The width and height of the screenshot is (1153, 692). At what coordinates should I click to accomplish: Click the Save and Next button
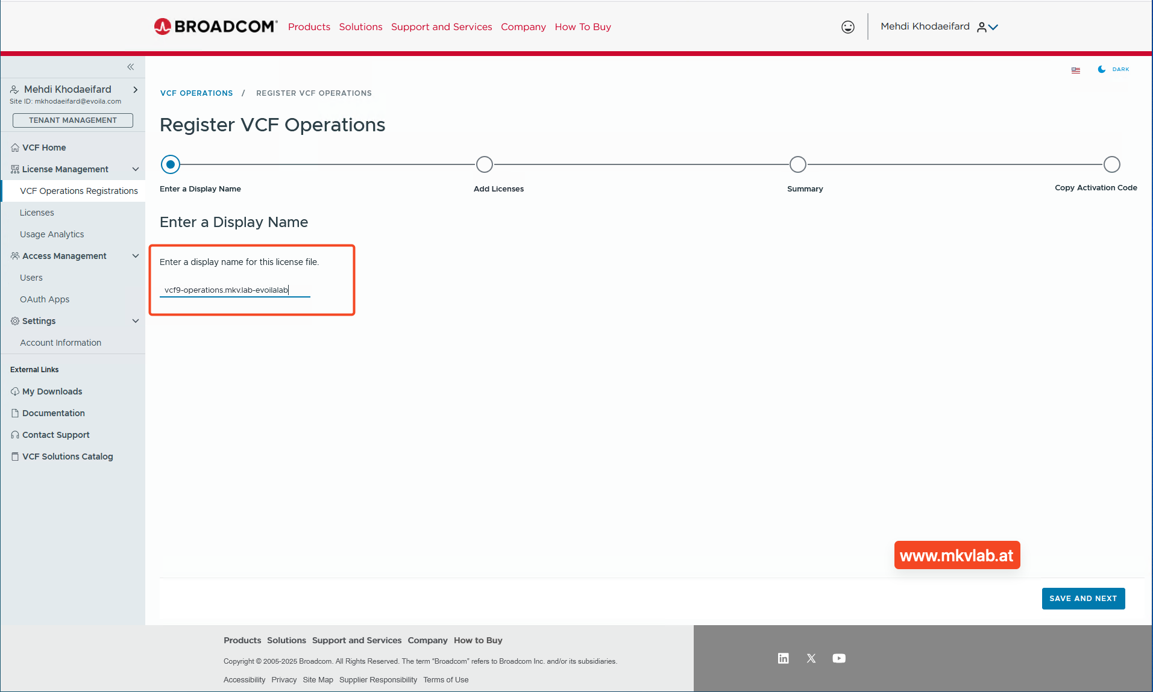pos(1082,599)
